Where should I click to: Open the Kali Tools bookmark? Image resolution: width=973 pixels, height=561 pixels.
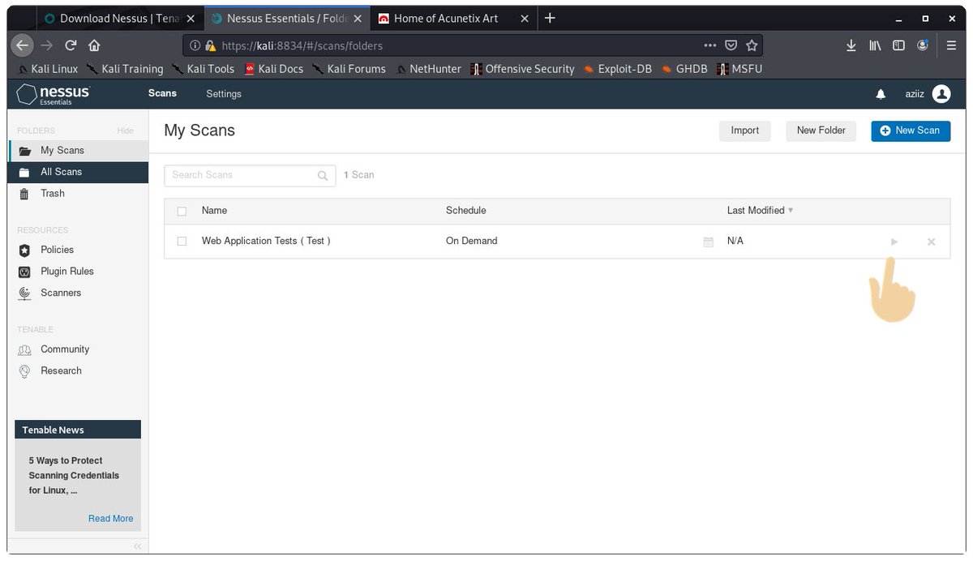pos(203,70)
